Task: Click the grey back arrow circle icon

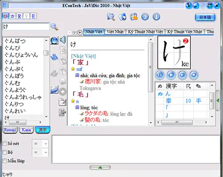Action: point(63,92)
